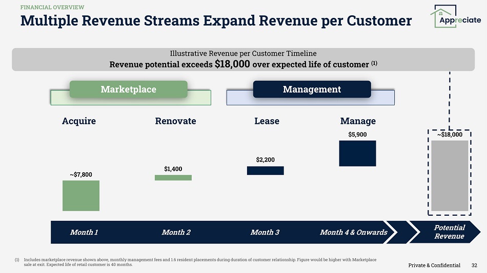The height and width of the screenshot is (273, 487).
Task: Select the Month 1 timeline marker
Action: [x=84, y=232]
